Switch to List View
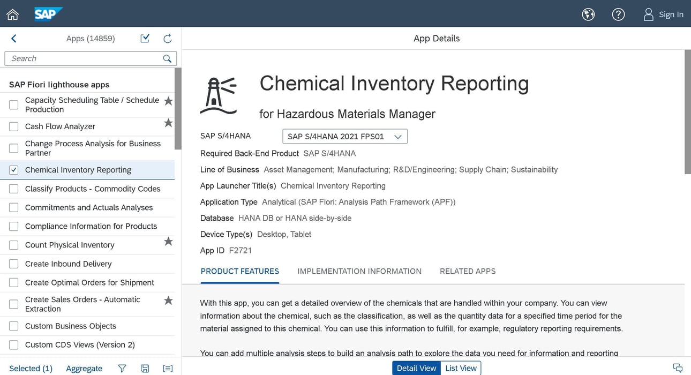This screenshot has height=375, width=691. click(461, 368)
